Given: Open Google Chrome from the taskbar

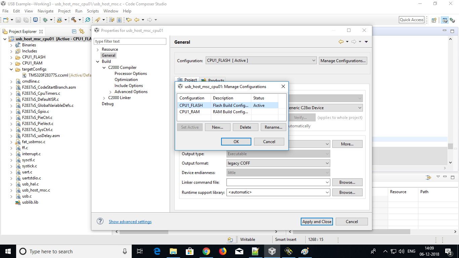Looking at the screenshot, I should [206, 251].
